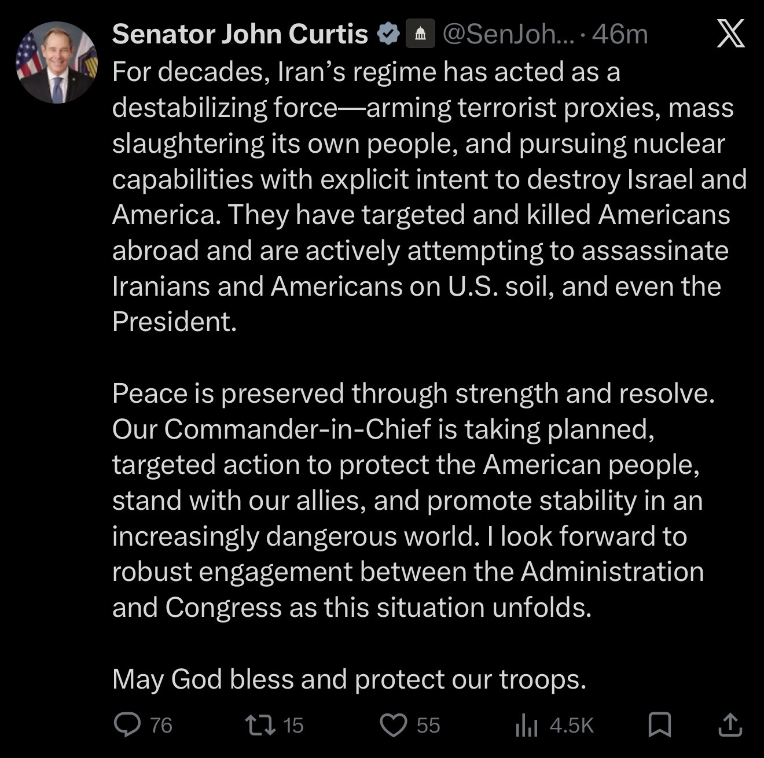764x758 pixels.
Task: Click the repost count of 15
Action: coord(293,725)
